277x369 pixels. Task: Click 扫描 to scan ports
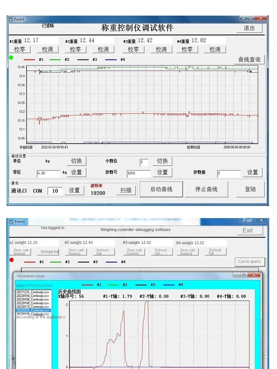[x=126, y=190]
